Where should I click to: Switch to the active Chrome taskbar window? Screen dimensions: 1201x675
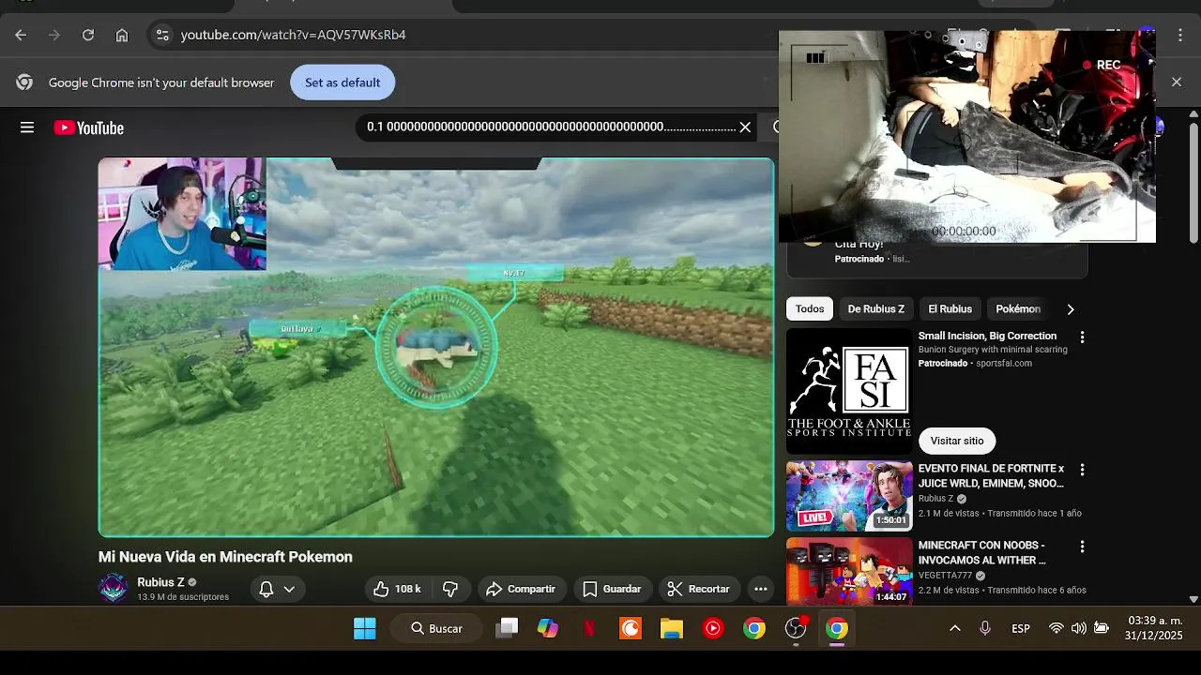click(837, 628)
